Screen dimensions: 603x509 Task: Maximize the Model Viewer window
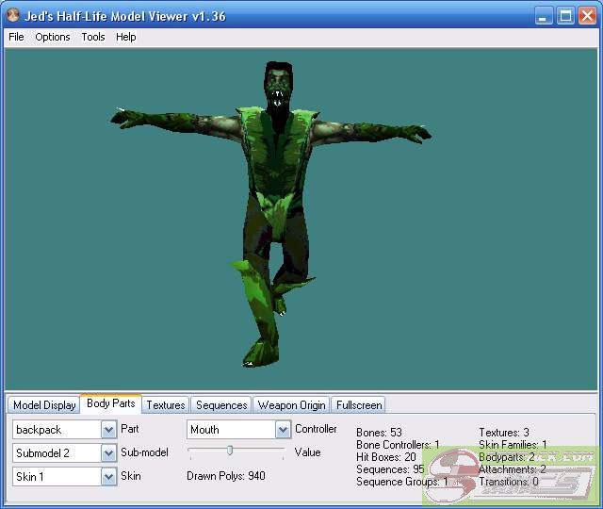click(x=566, y=16)
